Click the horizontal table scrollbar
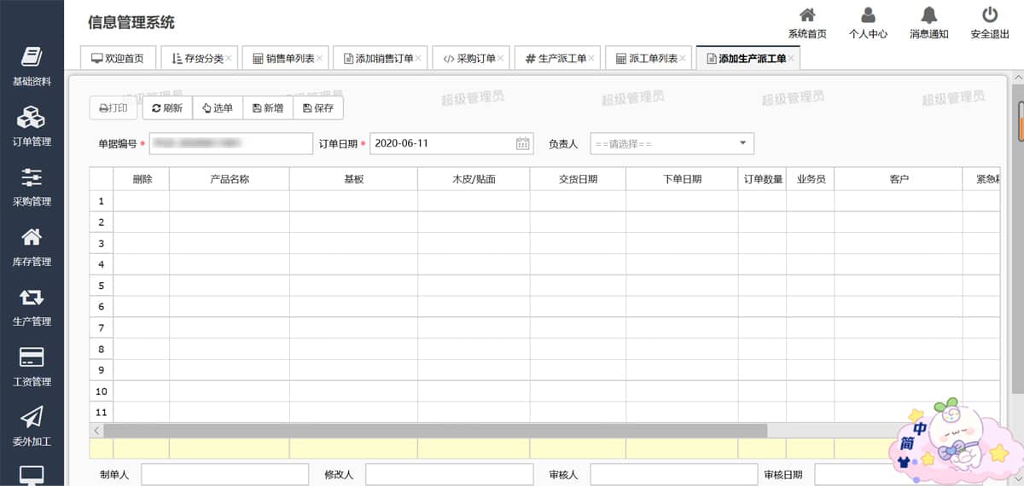This screenshot has width=1024, height=486. 435,431
